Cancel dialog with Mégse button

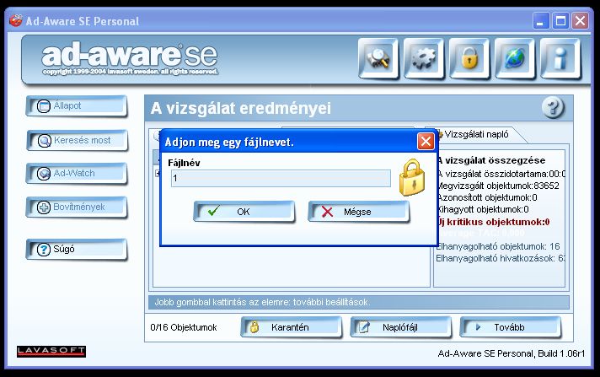pyautogui.click(x=358, y=212)
